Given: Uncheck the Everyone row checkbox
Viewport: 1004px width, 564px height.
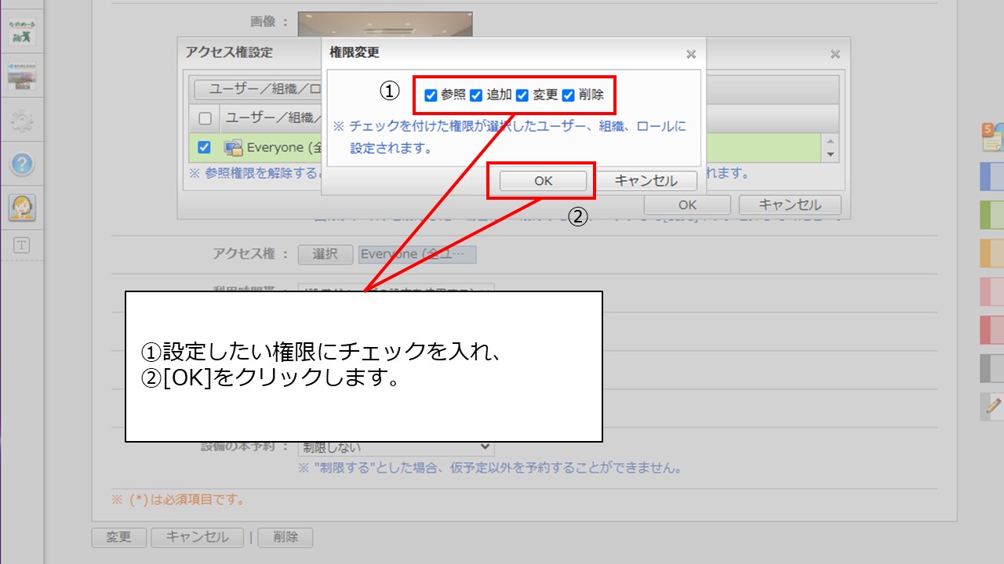Looking at the screenshot, I should [x=204, y=147].
